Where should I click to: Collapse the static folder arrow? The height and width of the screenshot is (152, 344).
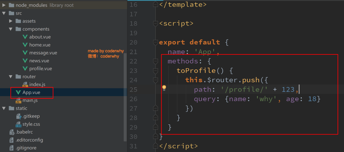coord(4,108)
